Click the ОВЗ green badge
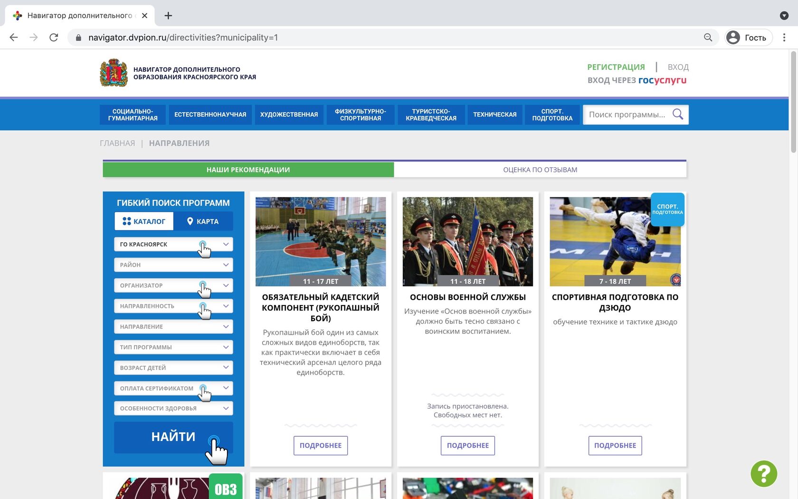798x499 pixels. (226, 487)
